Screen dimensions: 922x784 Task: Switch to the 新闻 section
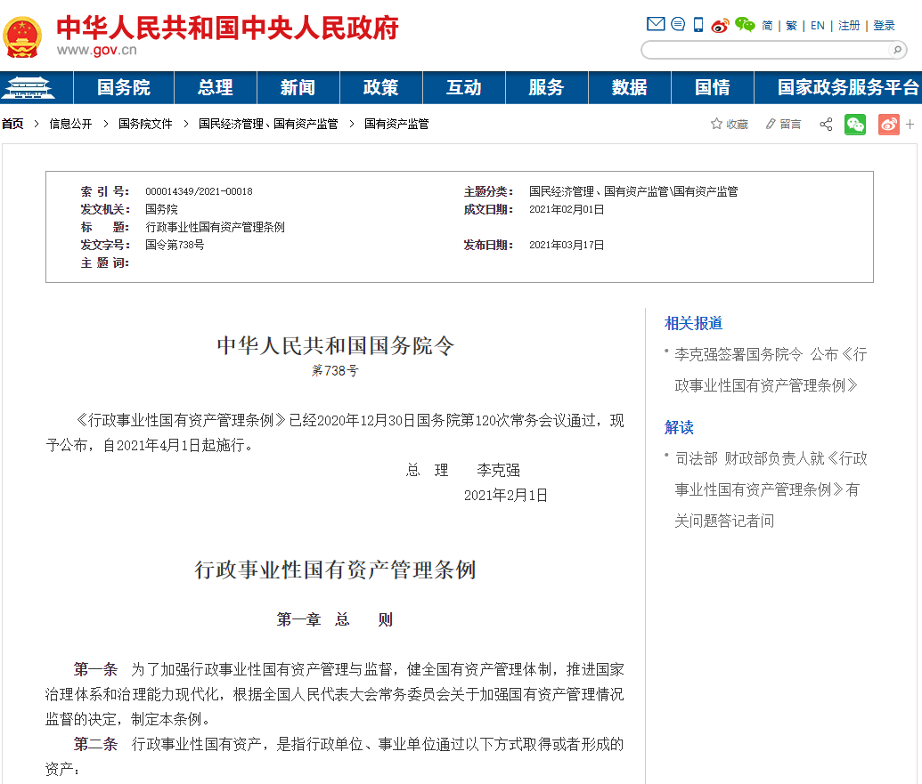tap(298, 88)
